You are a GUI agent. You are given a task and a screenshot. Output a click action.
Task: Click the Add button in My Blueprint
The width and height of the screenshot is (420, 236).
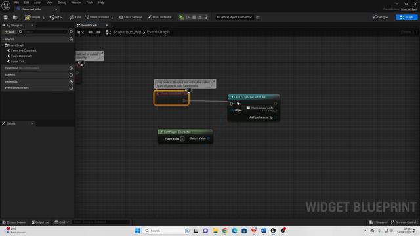(9, 31)
